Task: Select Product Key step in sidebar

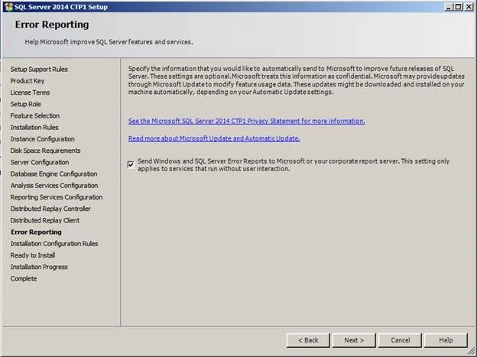Action: [28, 81]
